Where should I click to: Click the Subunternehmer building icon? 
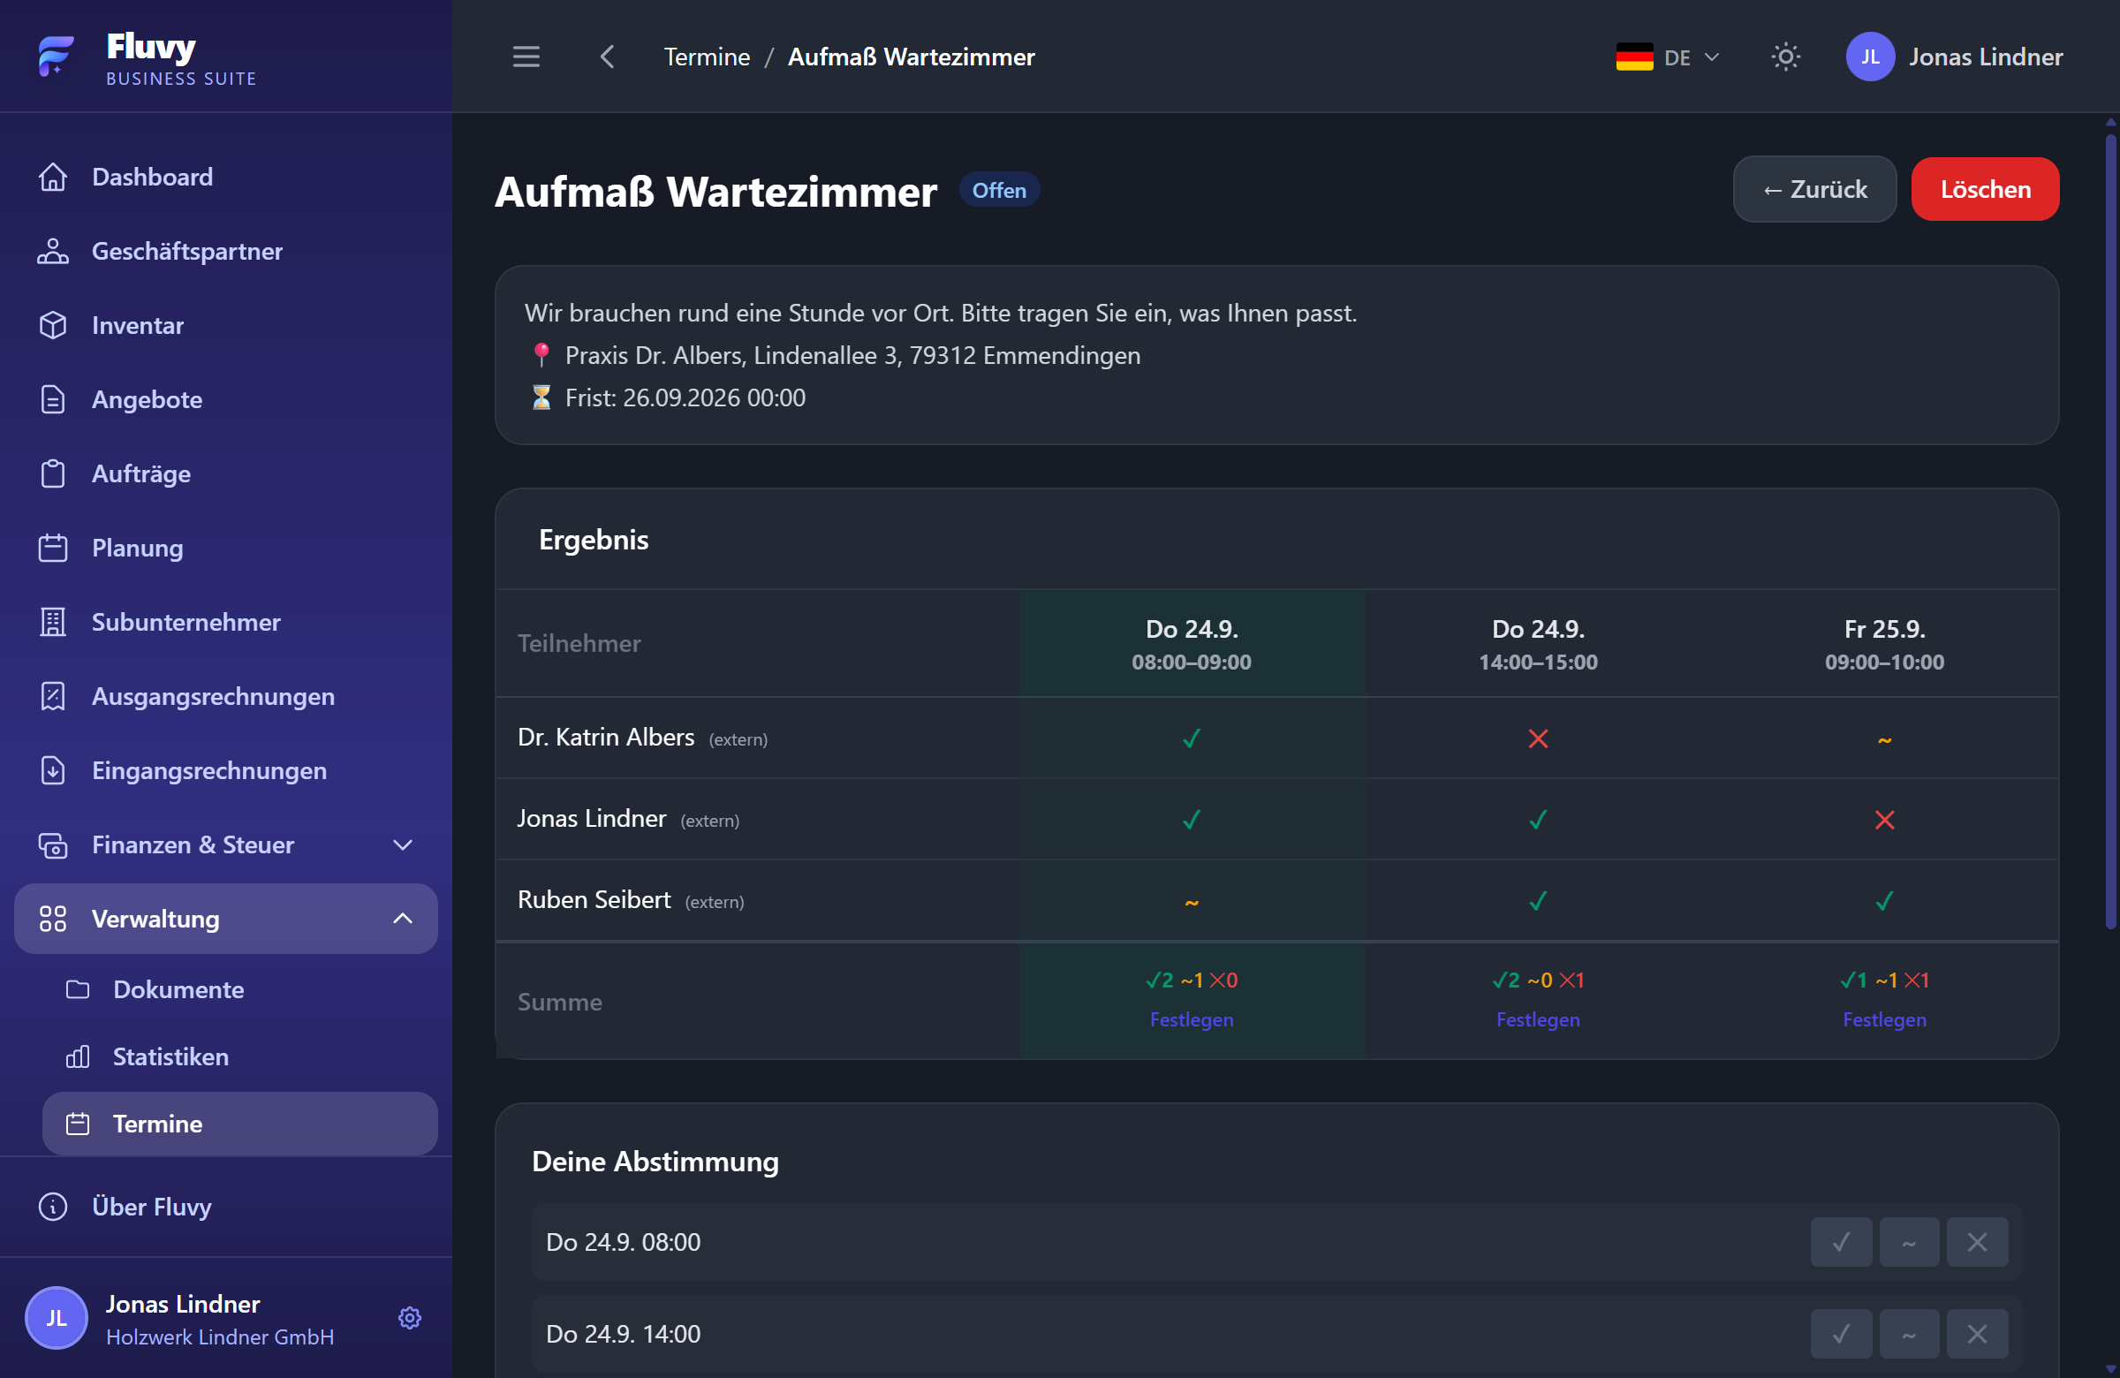52,622
